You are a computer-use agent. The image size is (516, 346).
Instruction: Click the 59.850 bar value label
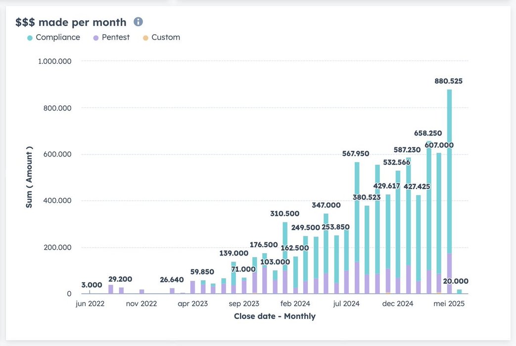point(202,272)
